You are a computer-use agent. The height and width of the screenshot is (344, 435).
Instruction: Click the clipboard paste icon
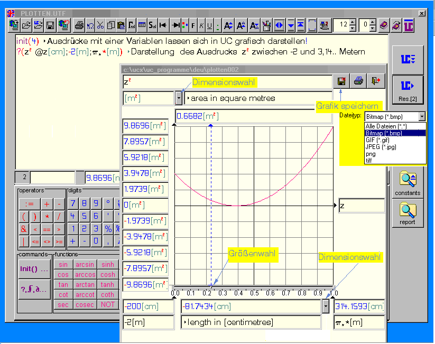click(121, 25)
